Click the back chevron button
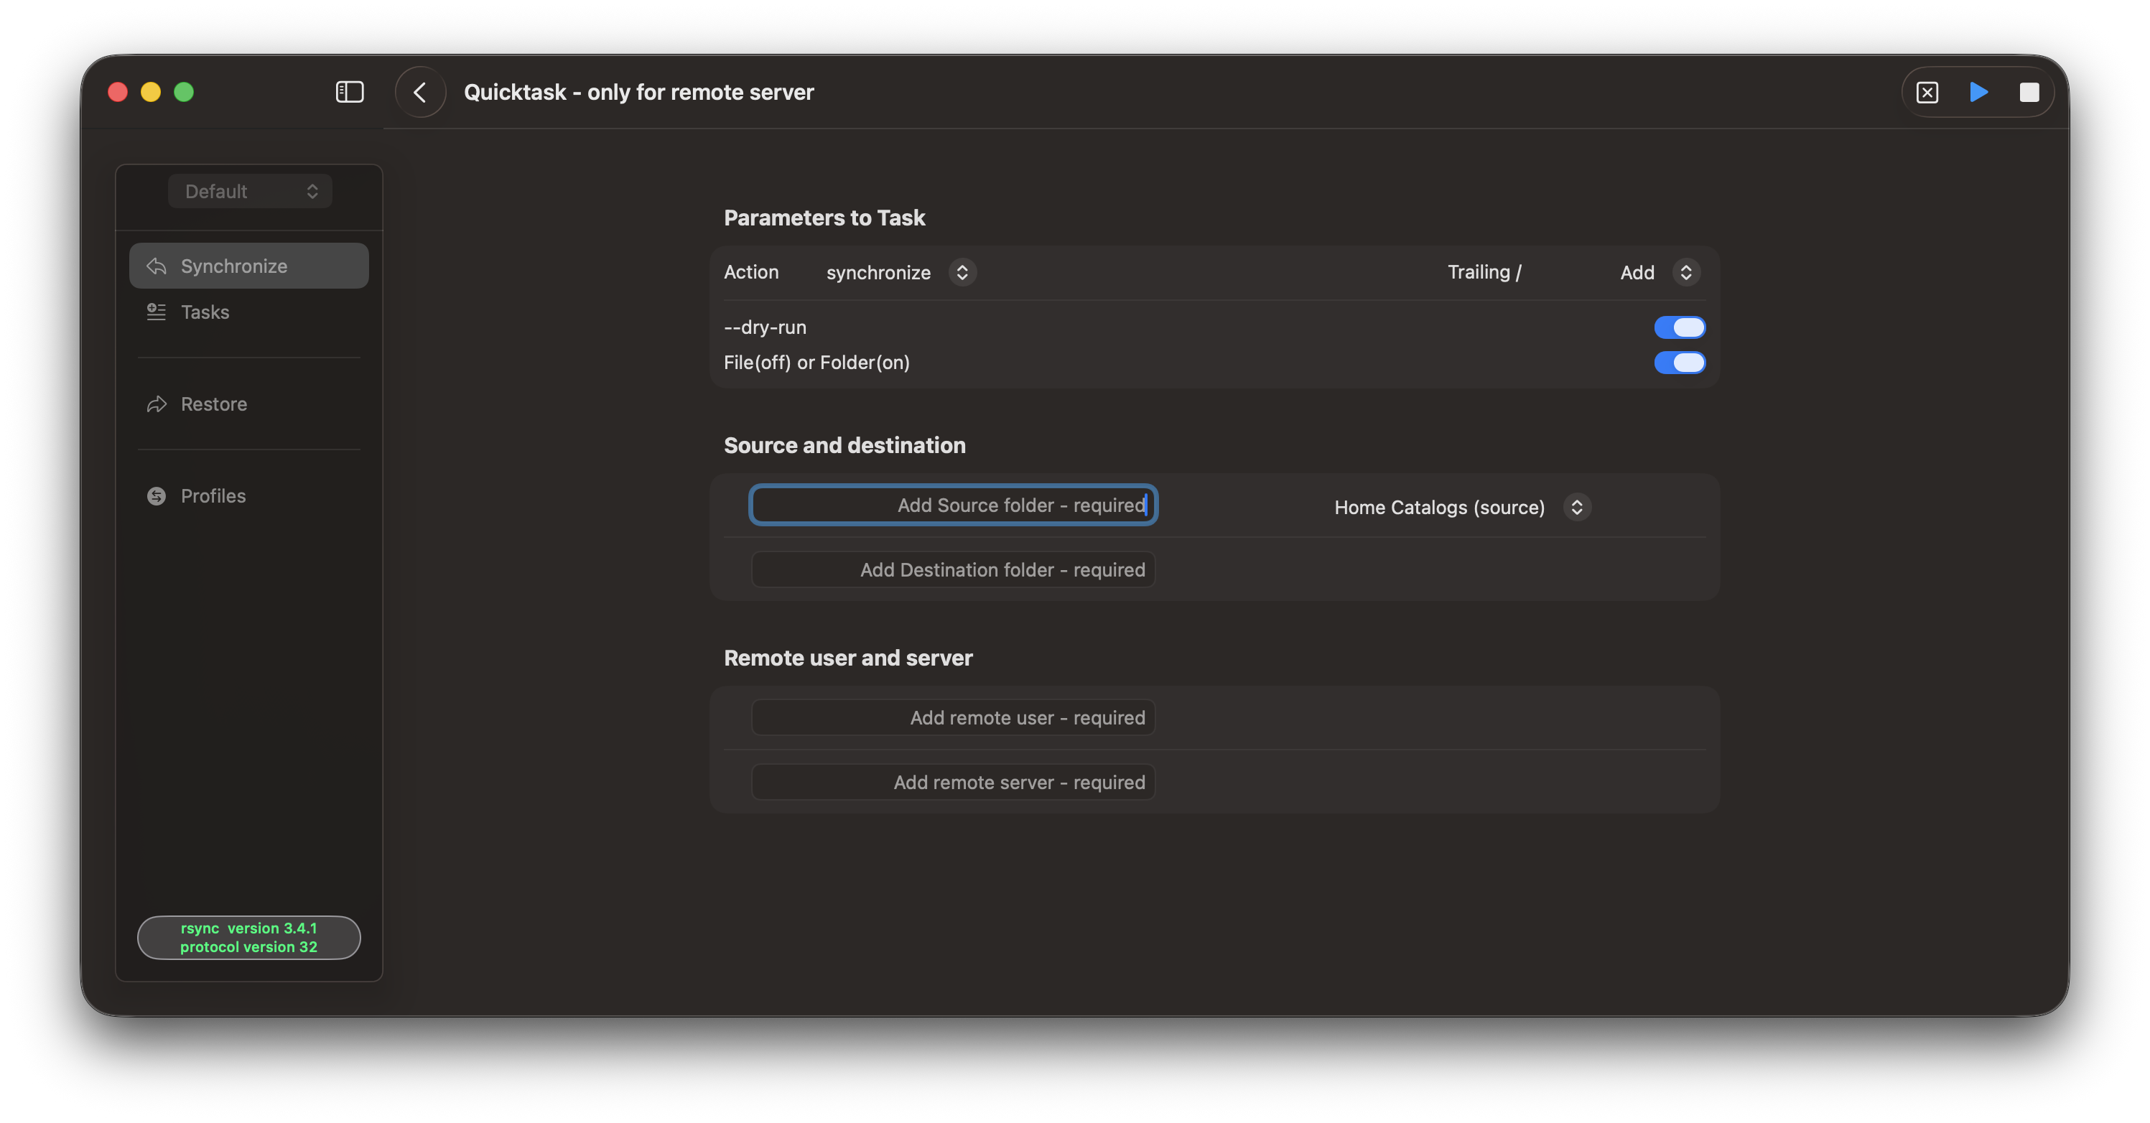2150x1123 pixels. coord(420,92)
